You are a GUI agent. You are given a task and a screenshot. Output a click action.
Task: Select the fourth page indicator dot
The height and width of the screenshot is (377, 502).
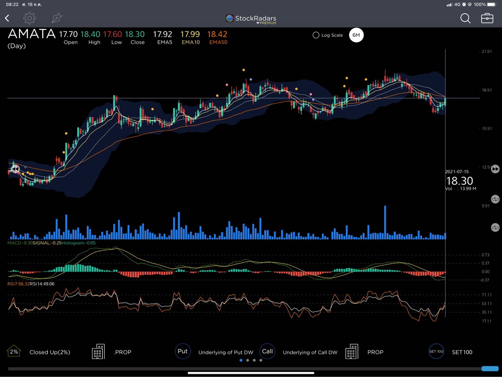point(261,360)
